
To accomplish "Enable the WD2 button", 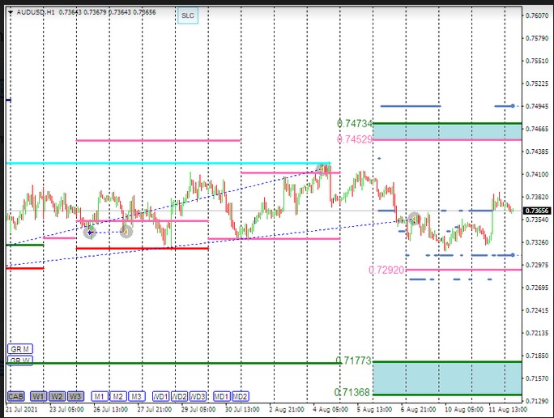I will (179, 396).
